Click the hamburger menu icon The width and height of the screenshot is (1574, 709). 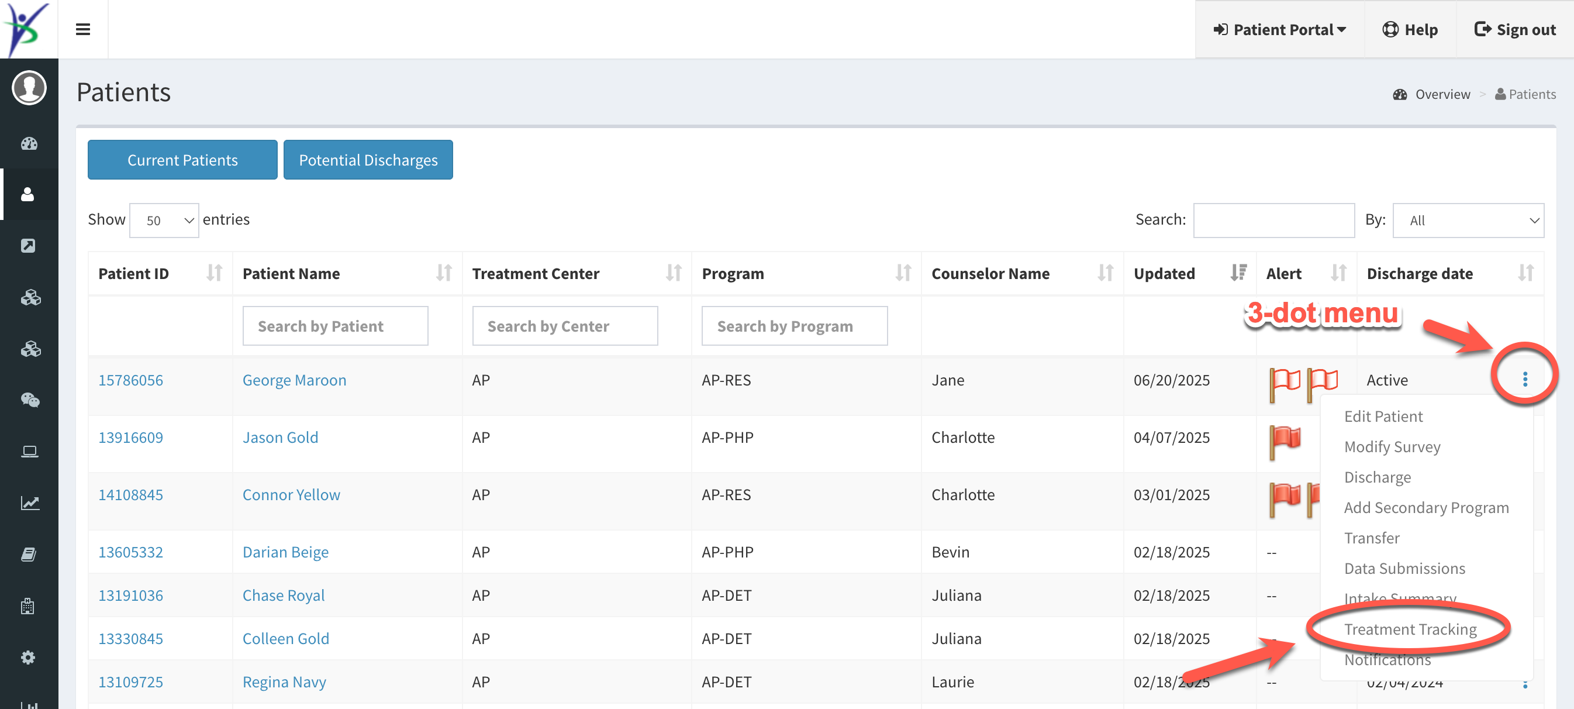pos(83,29)
